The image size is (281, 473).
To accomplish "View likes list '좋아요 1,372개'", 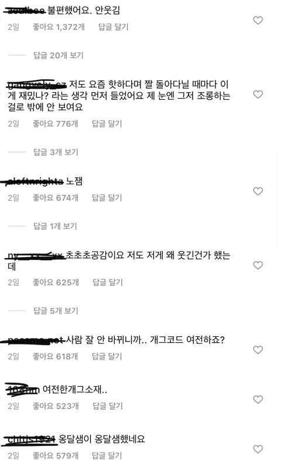I will [59, 27].
